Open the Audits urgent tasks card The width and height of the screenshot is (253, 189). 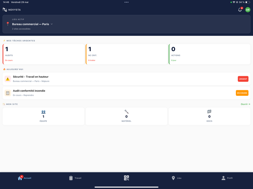point(43,54)
